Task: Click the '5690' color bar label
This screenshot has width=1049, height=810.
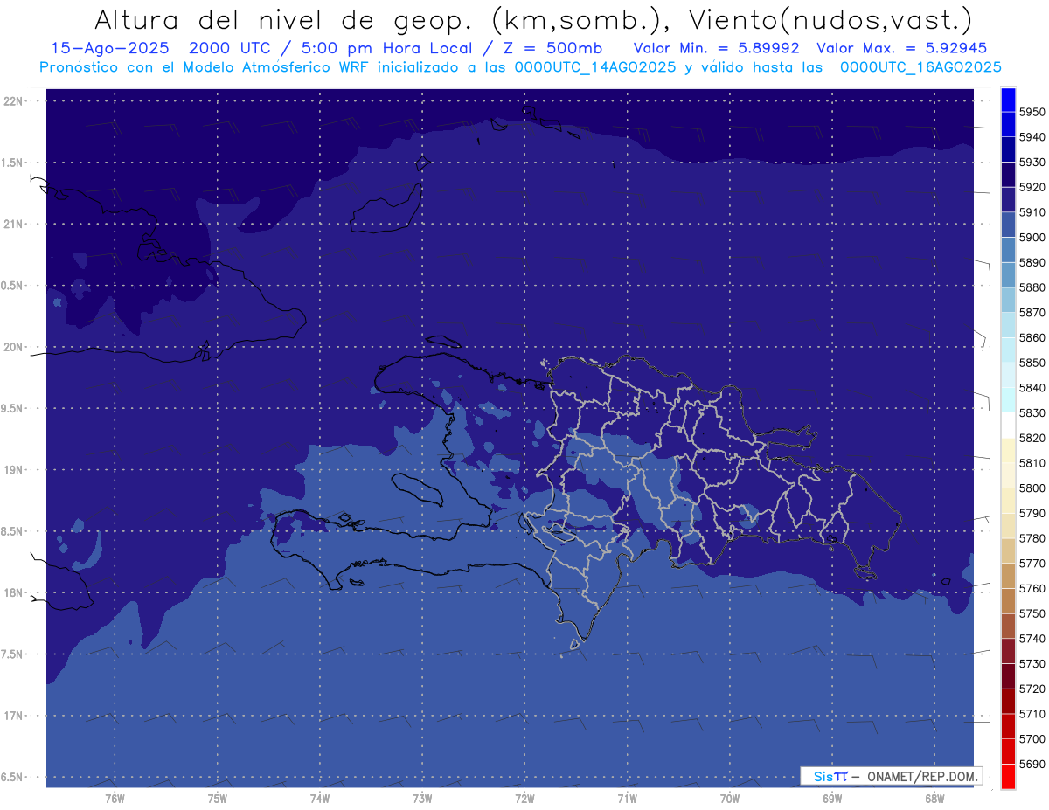Action: point(1032,764)
